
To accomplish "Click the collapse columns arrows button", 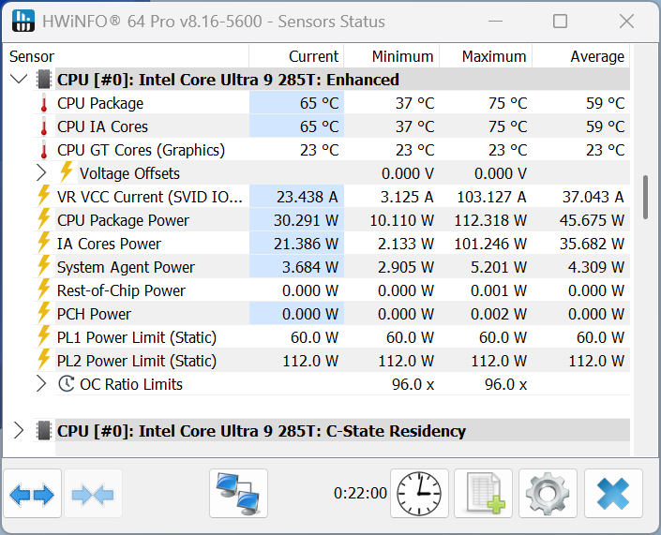I will pos(93,494).
